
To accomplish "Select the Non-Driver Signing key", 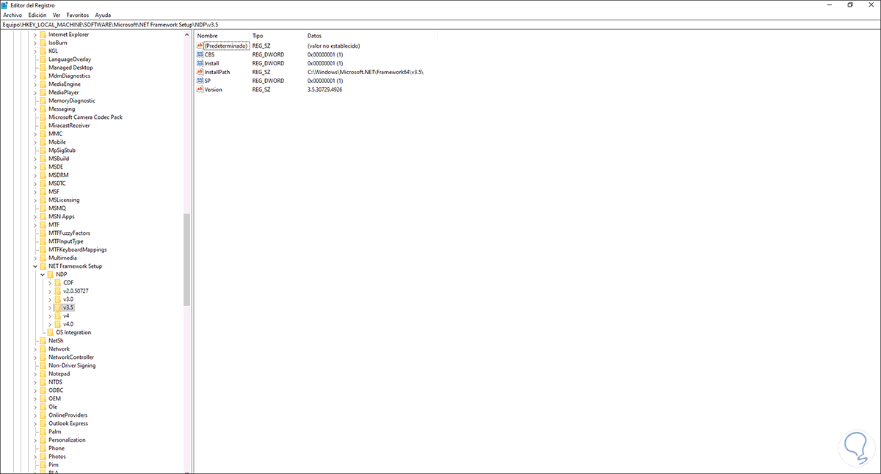I will (x=72, y=365).
